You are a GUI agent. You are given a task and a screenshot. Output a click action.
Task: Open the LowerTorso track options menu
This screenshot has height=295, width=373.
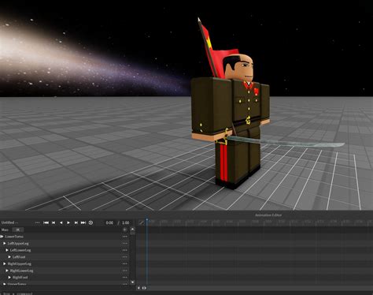pos(125,237)
